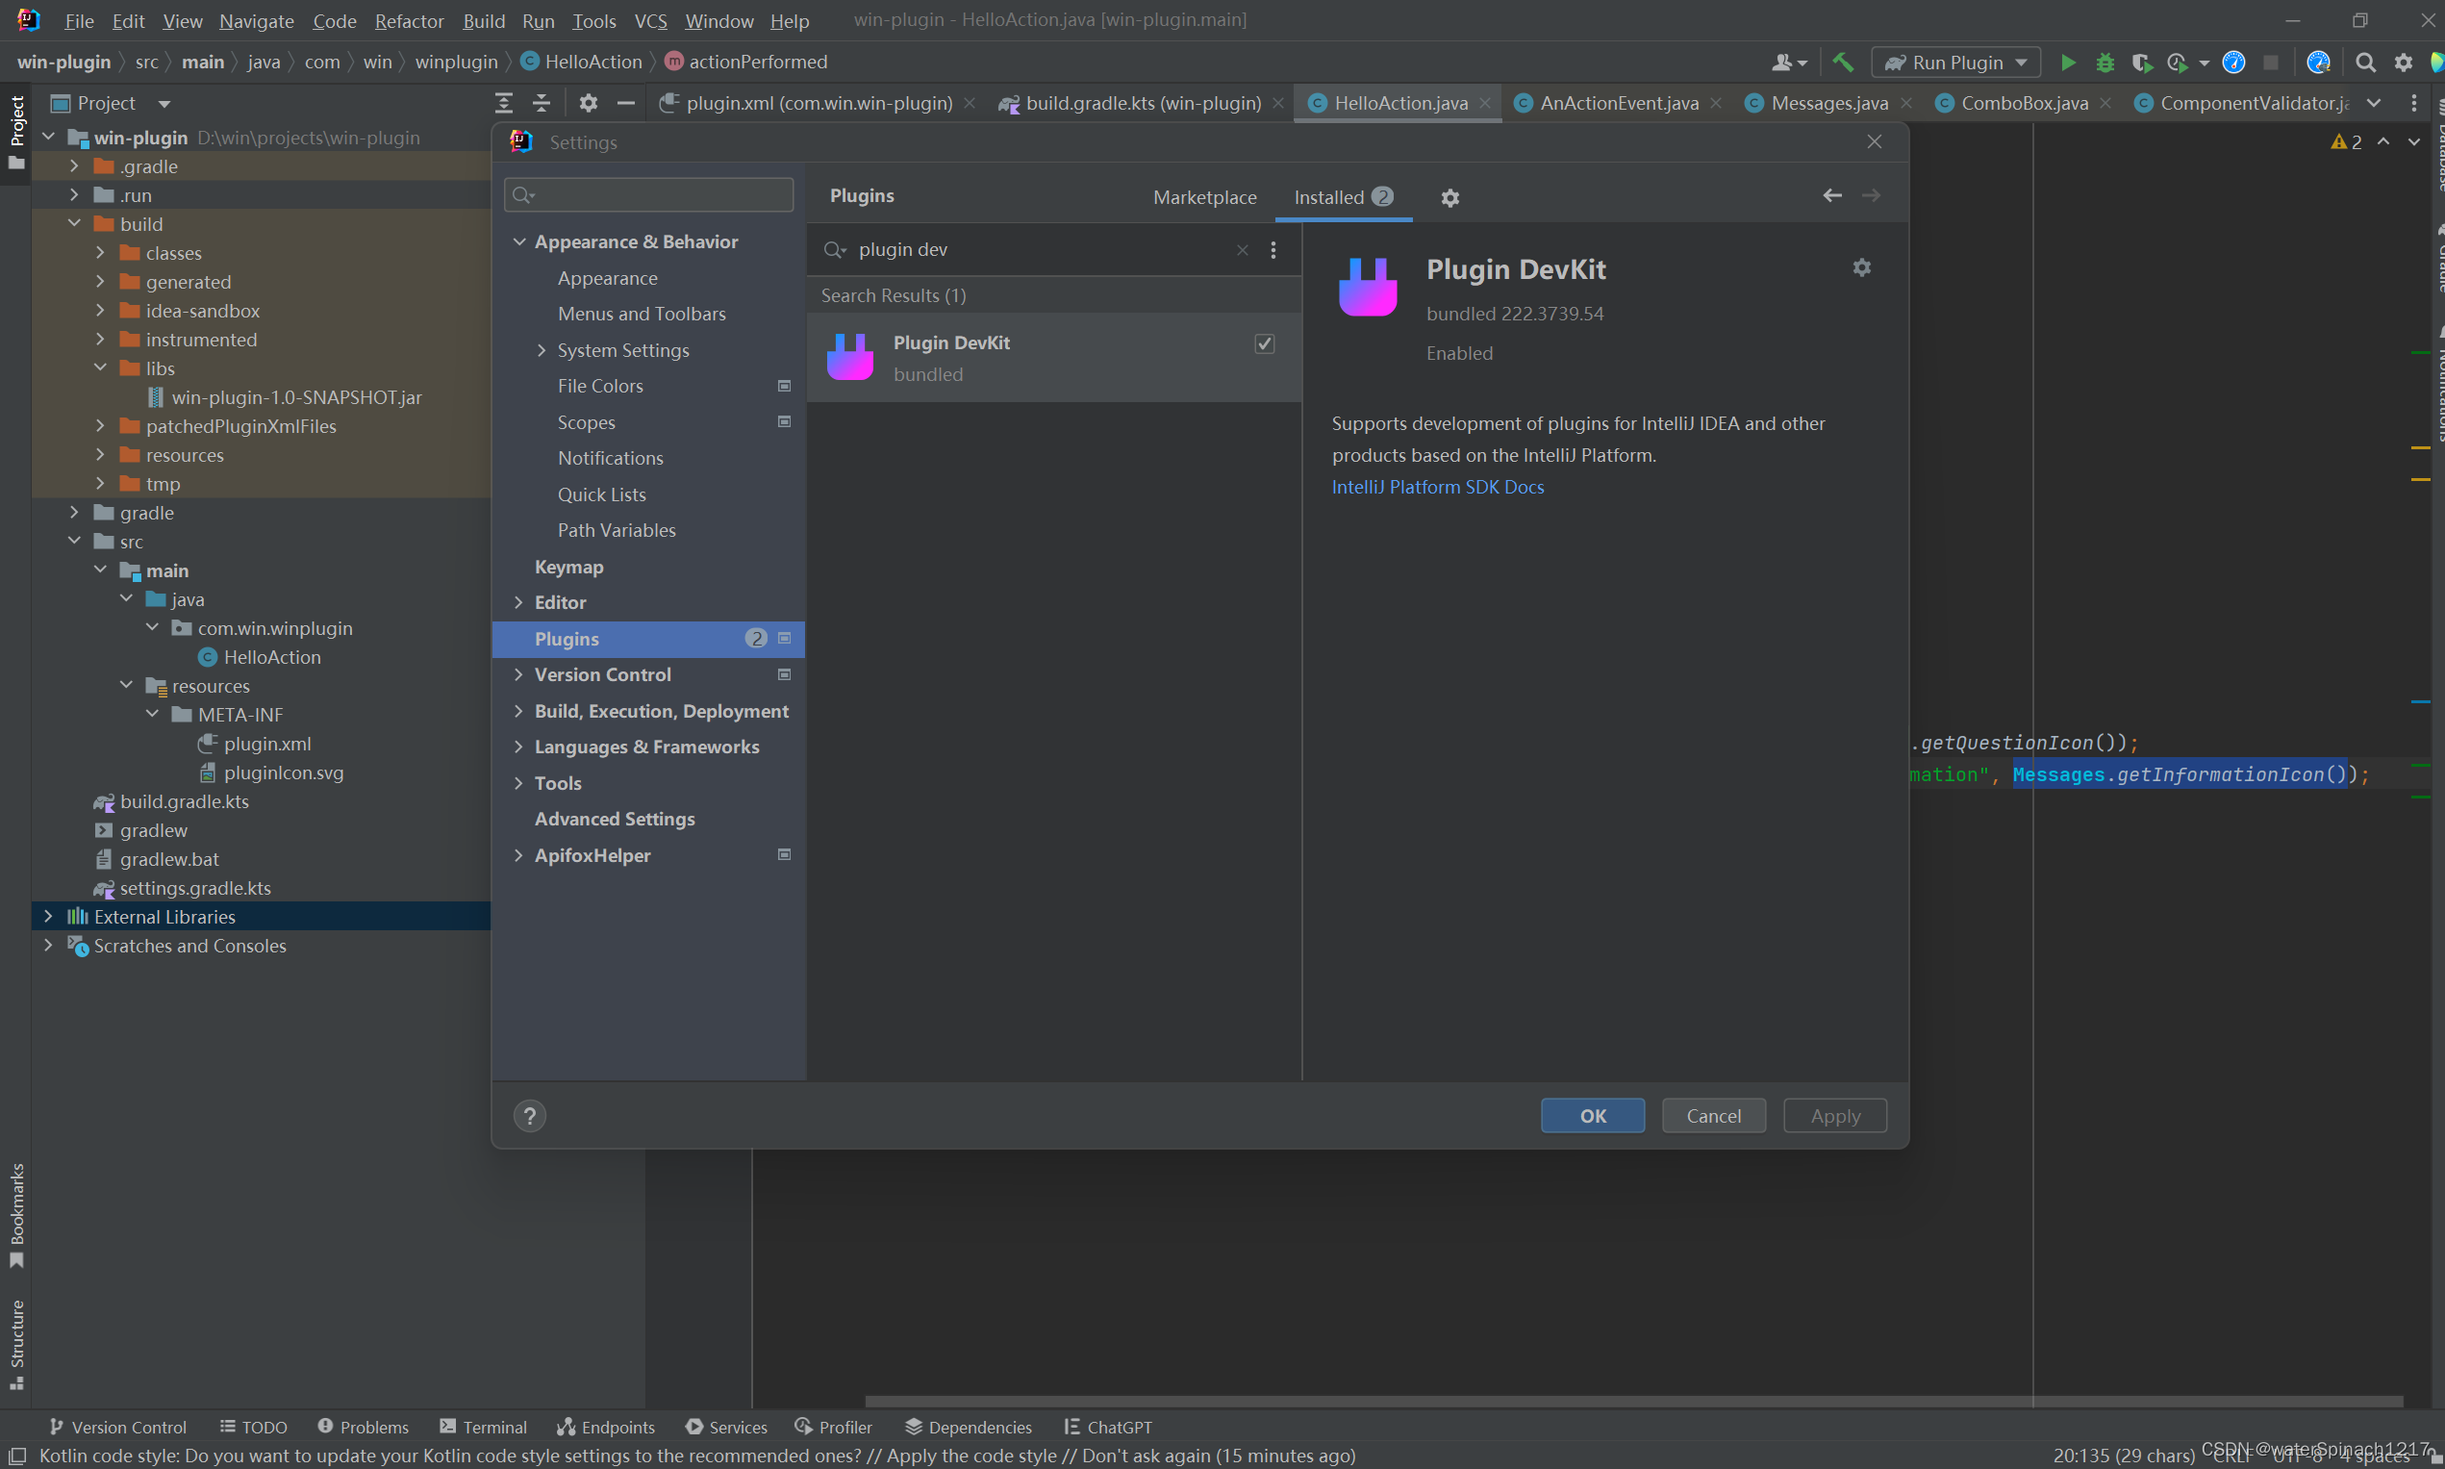Toggle the ChatGPT tool window
2445x1469 pixels.
pos(1107,1428)
